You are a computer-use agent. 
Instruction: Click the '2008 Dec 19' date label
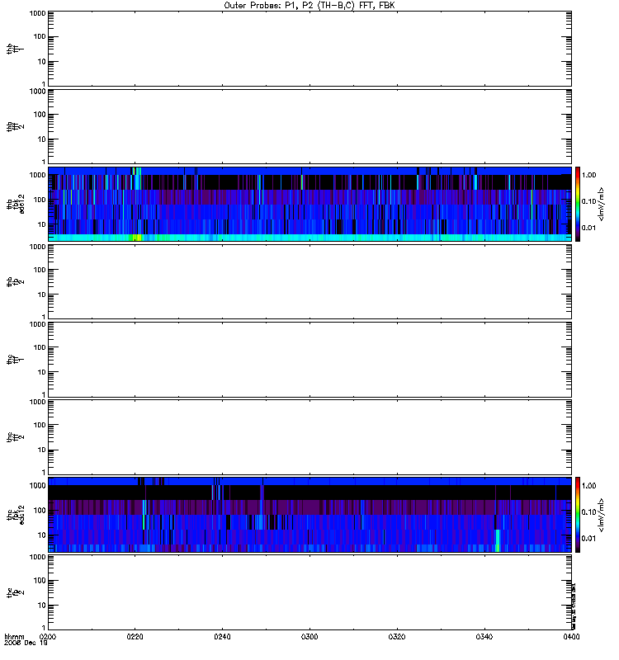tap(26, 643)
